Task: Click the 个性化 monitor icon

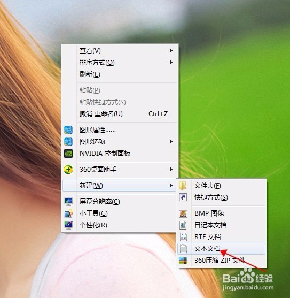Action: click(x=68, y=225)
